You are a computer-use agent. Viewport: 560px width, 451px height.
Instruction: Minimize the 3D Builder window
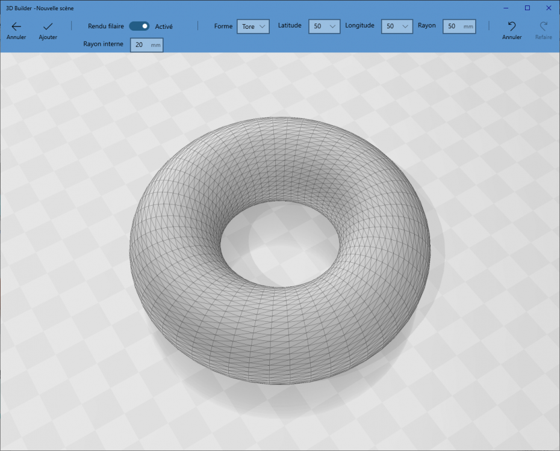click(506, 8)
